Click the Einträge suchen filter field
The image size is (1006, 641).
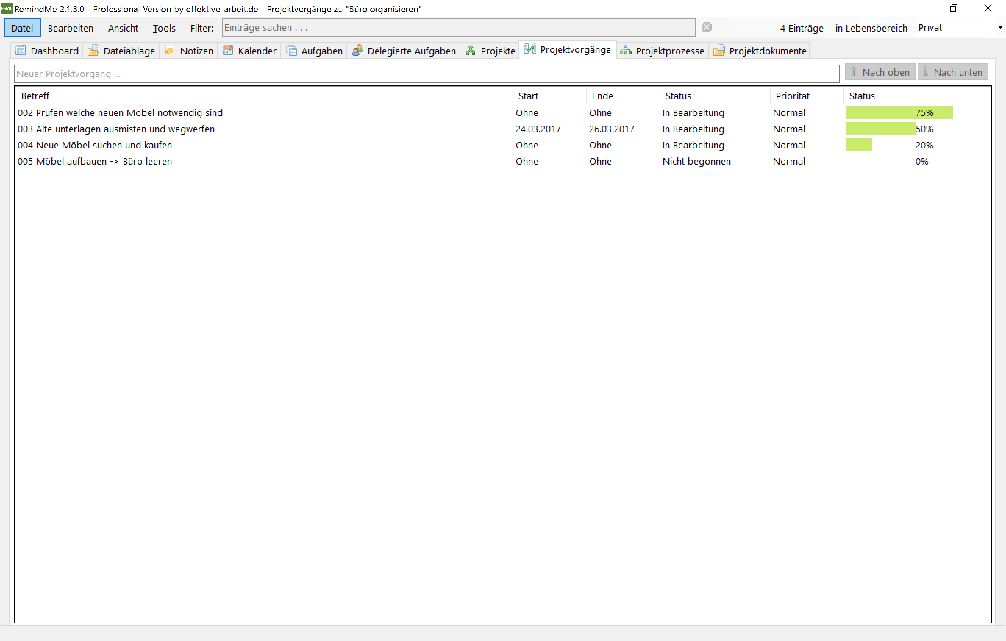click(x=459, y=28)
